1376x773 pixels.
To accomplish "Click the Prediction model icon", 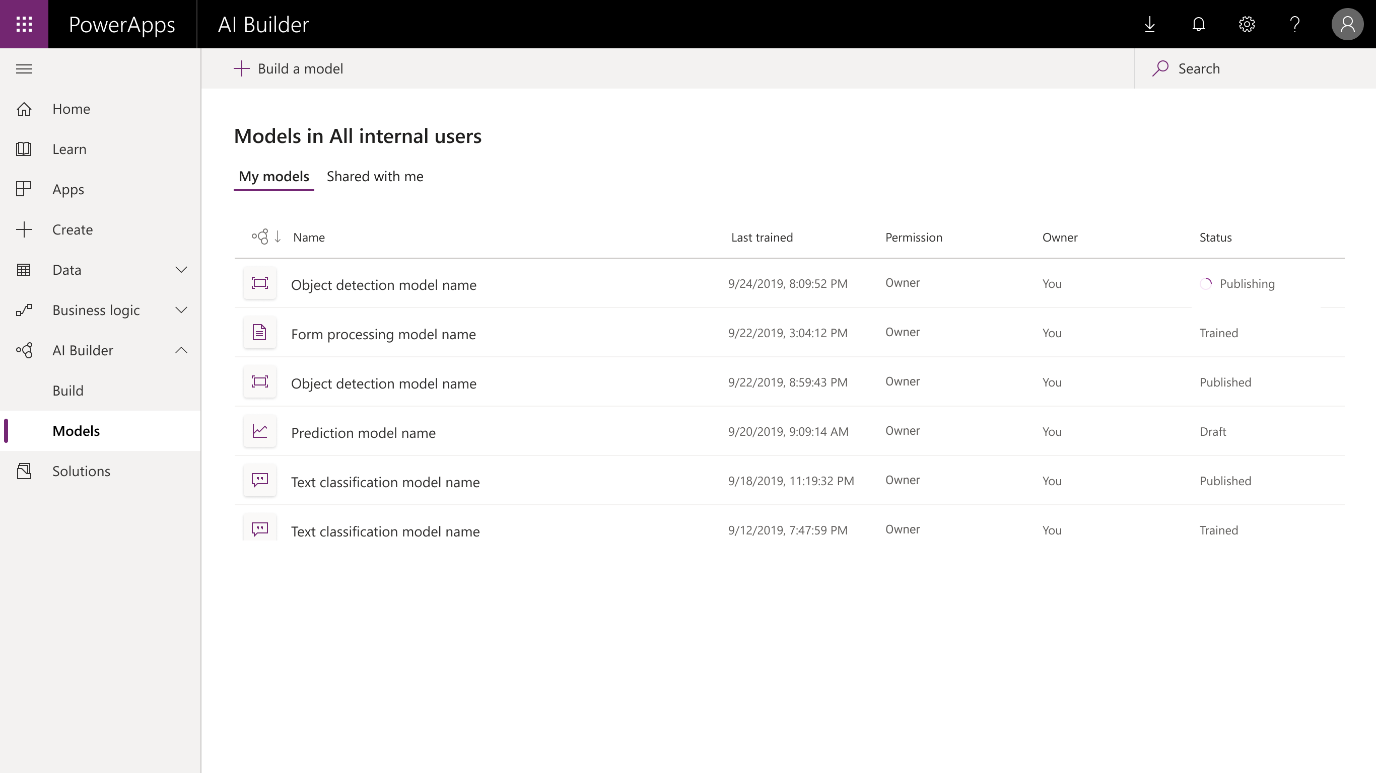I will (259, 431).
